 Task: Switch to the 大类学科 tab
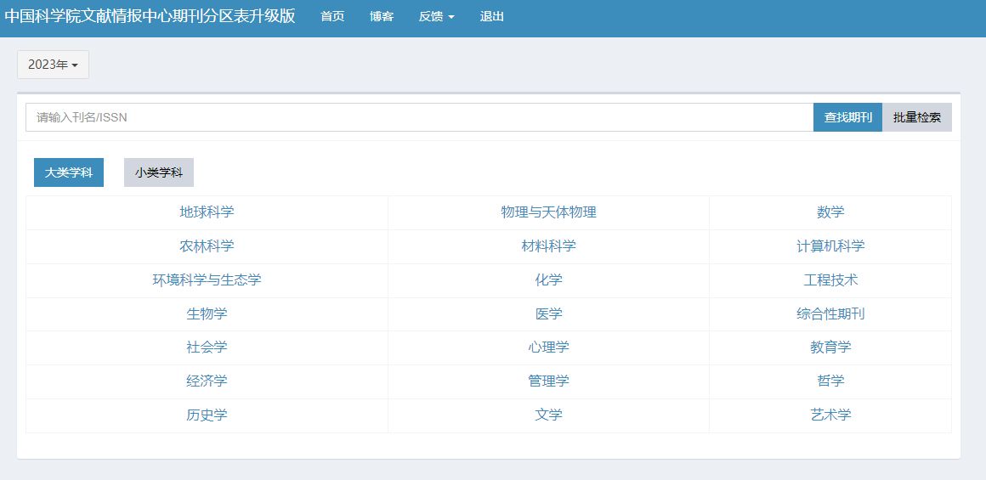tap(69, 172)
